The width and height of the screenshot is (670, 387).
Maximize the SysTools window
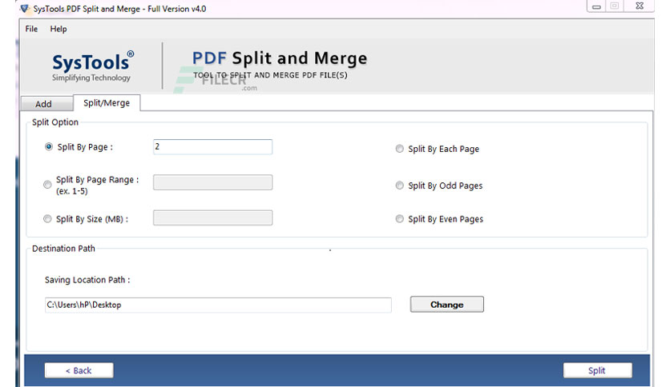coord(615,6)
